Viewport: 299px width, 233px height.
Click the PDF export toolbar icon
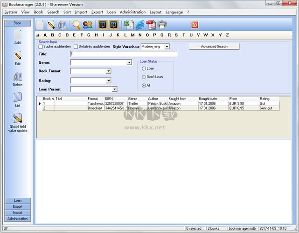(x=151, y=25)
